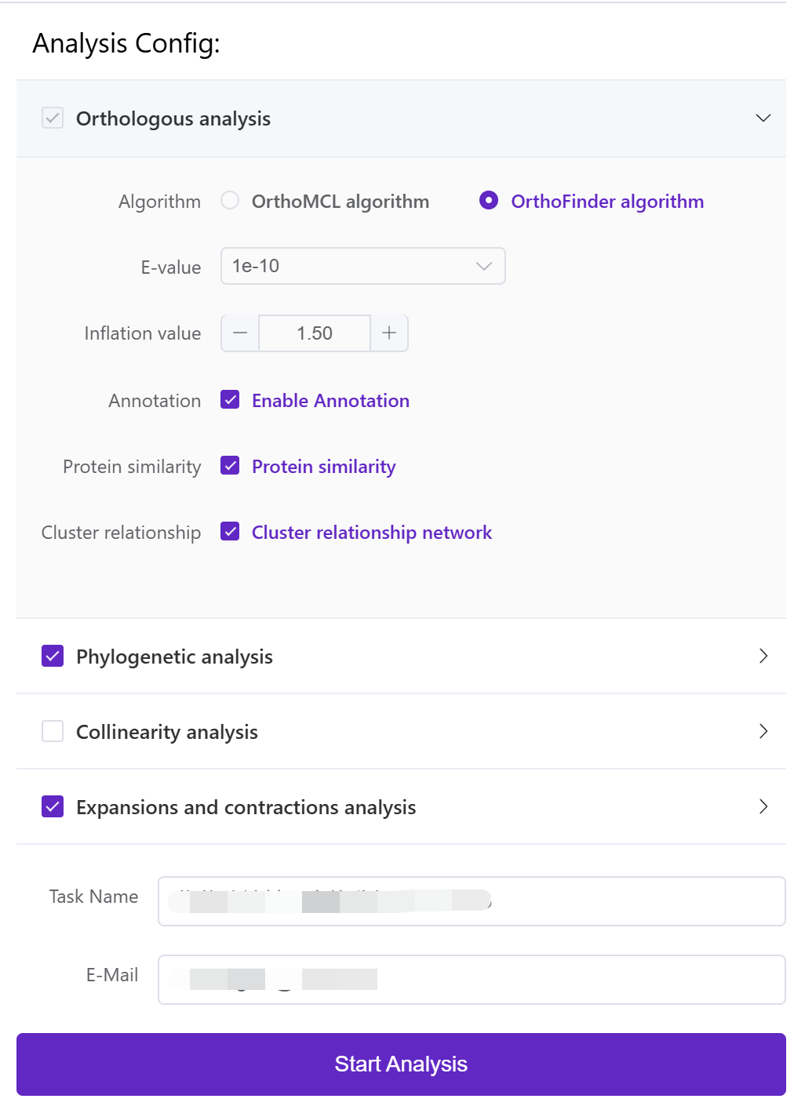Click the Orthologous analysis checkbox
The image size is (794, 1106).
click(x=53, y=118)
